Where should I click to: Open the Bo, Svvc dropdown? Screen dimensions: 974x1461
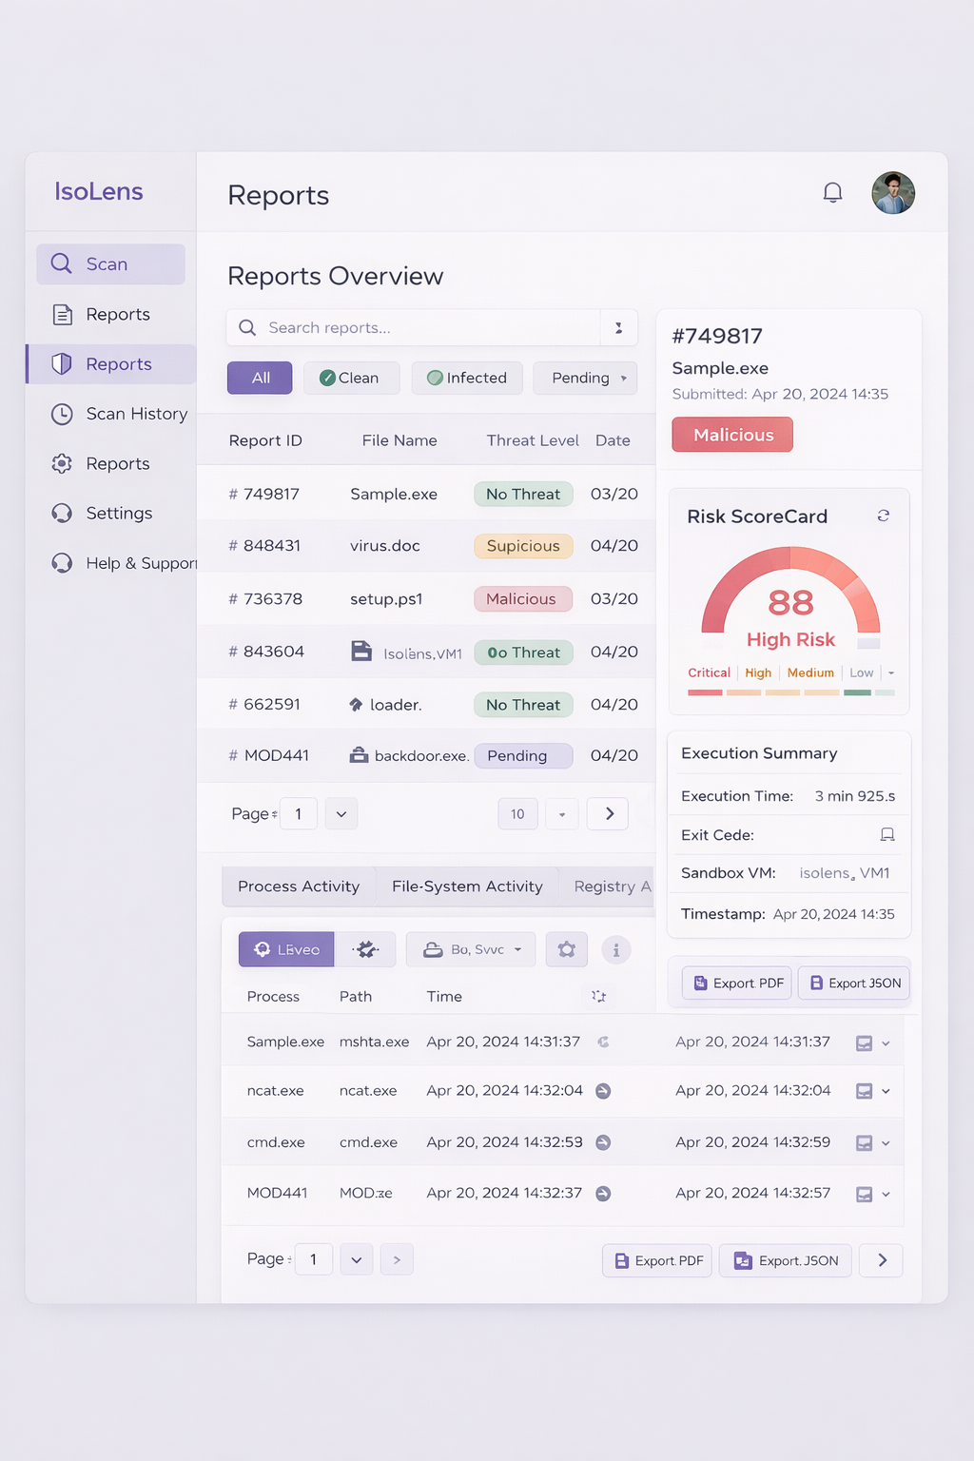pos(470,948)
